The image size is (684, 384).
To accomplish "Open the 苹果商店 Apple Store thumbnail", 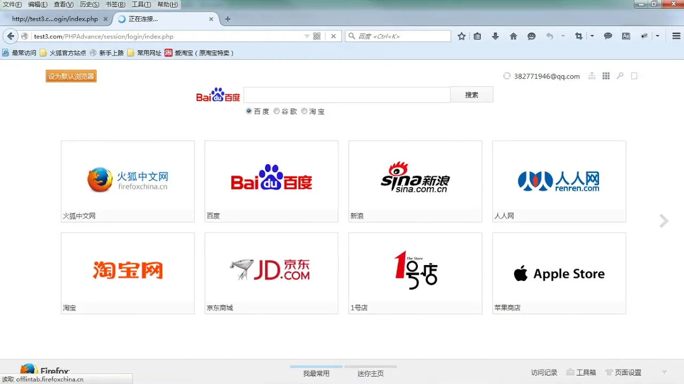I will coord(559,273).
